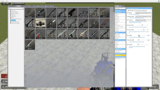Select DarkRP (Utility) category
The image size is (160, 90).
click(14, 12)
